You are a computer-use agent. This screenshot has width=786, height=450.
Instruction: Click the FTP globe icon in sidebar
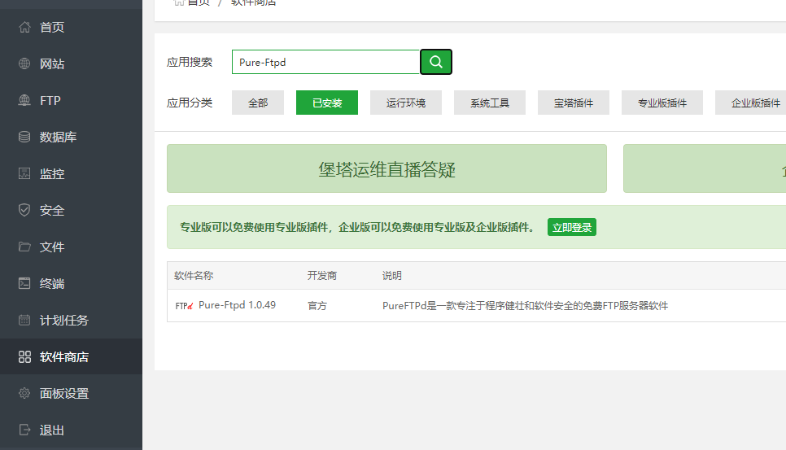24,100
